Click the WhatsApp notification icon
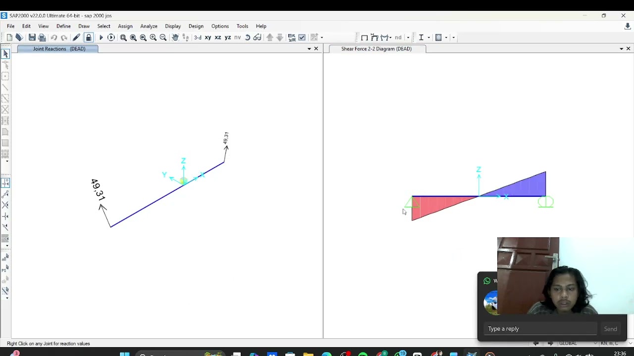 click(x=487, y=281)
